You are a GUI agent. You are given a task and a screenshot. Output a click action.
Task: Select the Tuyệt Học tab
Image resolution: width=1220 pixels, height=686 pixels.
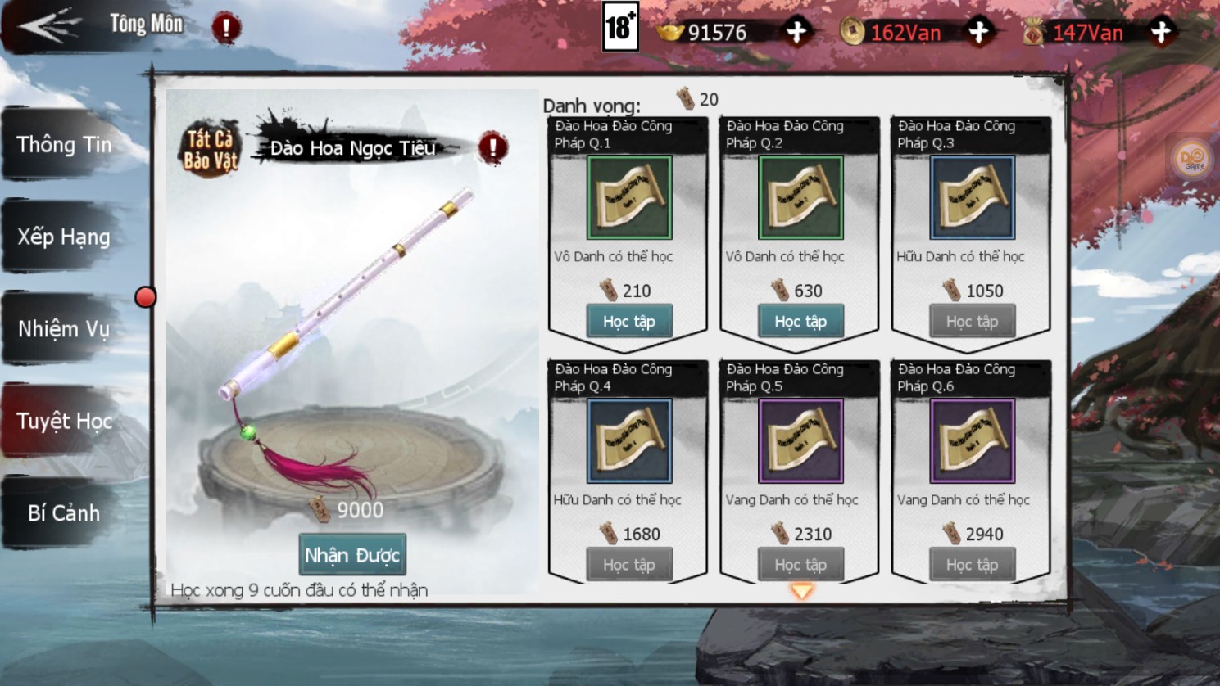[x=64, y=421]
